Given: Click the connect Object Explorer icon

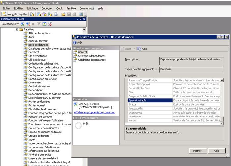Looking at the screenshot, I should pyautogui.click(x=22, y=24).
